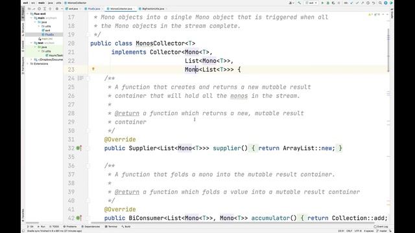Viewport: 415px width, 233px height.
Task: Toggle the Gradle tool window on right edge
Action: click(x=392, y=14)
